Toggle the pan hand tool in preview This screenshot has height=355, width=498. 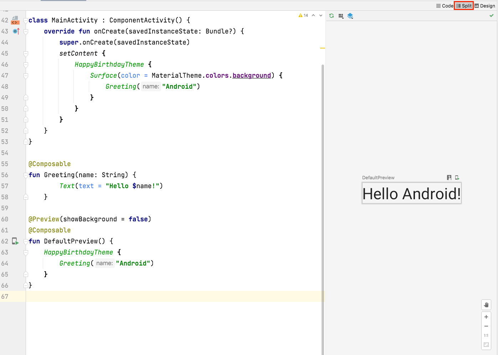(486, 305)
